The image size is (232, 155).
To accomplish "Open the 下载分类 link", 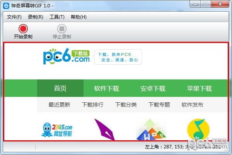I will [126, 105].
